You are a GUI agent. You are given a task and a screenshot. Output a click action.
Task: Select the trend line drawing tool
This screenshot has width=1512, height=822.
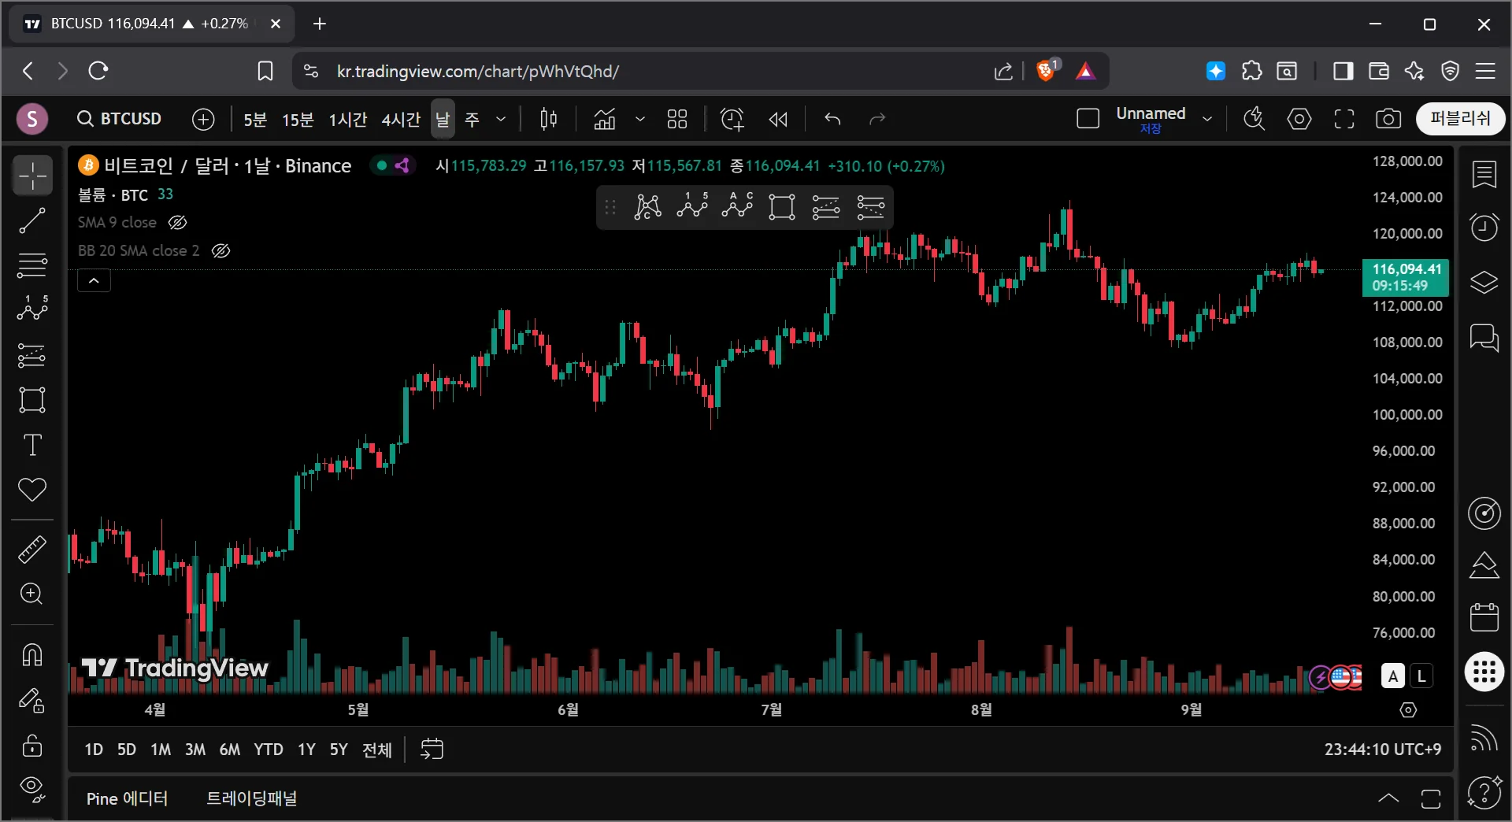(x=32, y=221)
